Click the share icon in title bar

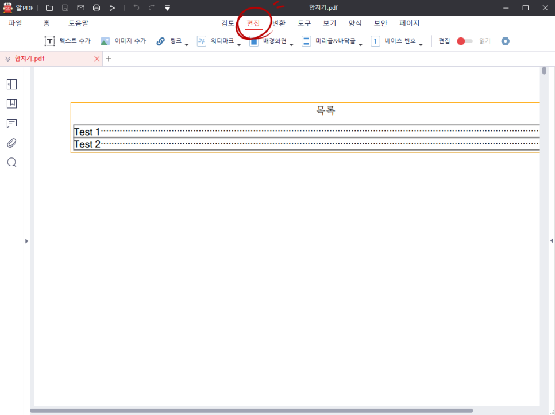click(x=112, y=8)
